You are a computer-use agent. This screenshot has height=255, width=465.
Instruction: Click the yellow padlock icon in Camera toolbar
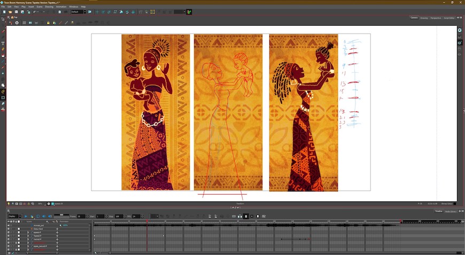[x=48, y=22]
